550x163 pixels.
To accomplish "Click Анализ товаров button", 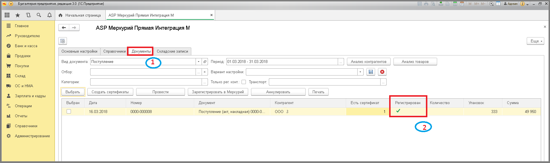I will pos(415,61).
